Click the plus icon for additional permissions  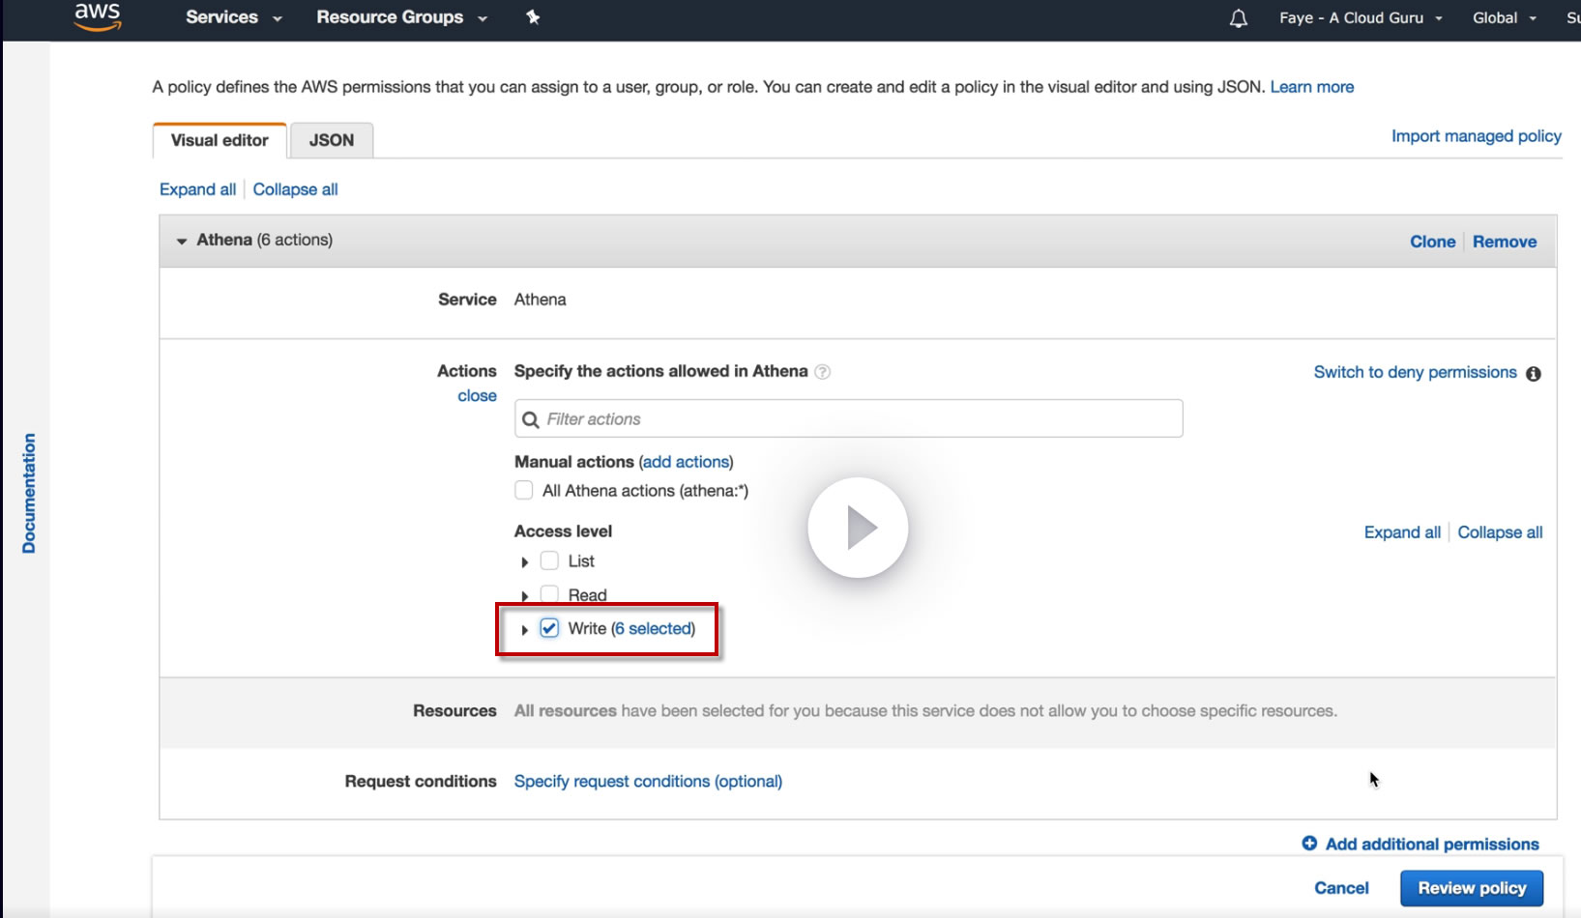pos(1309,844)
